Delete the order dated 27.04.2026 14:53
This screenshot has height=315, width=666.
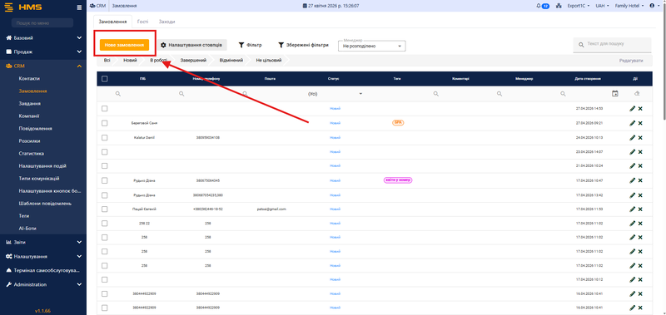click(640, 109)
